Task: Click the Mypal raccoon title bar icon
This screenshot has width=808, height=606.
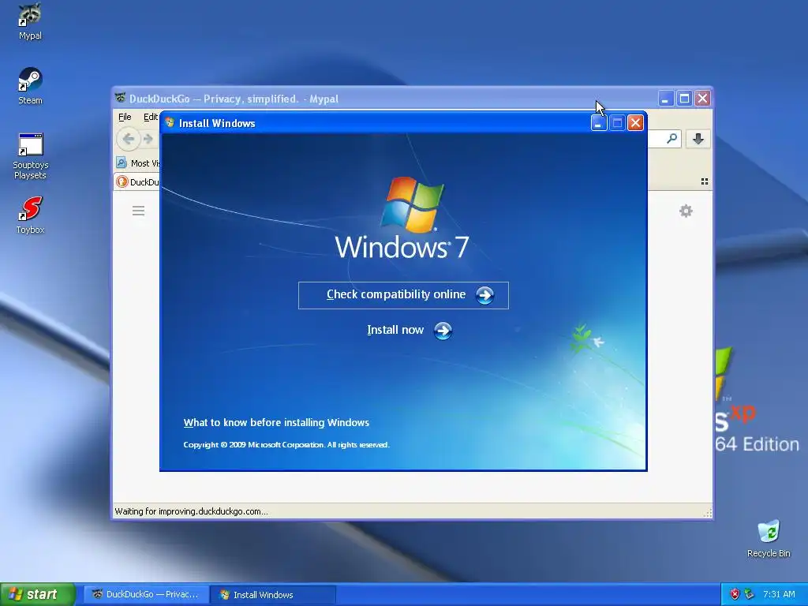Action: coord(120,98)
